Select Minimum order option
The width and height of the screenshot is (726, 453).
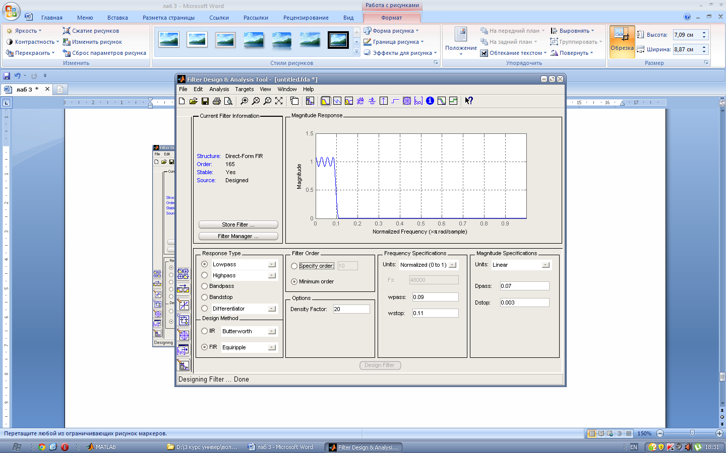pos(294,281)
